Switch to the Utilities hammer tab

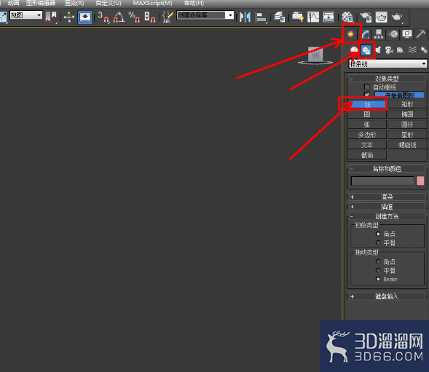[x=421, y=34]
